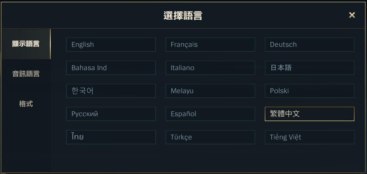Select Deutsch language option

(309, 44)
